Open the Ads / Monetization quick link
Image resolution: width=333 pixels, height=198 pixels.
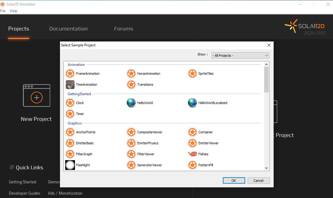click(65, 193)
